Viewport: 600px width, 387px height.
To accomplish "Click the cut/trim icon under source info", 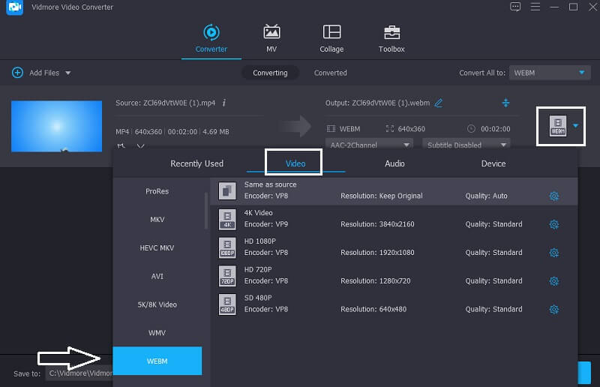I will point(121,145).
